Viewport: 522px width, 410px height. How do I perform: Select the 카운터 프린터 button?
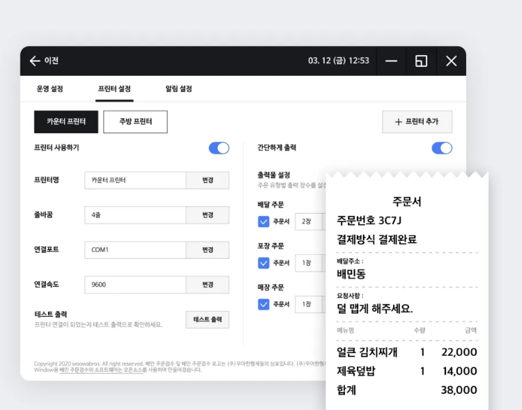click(x=66, y=122)
